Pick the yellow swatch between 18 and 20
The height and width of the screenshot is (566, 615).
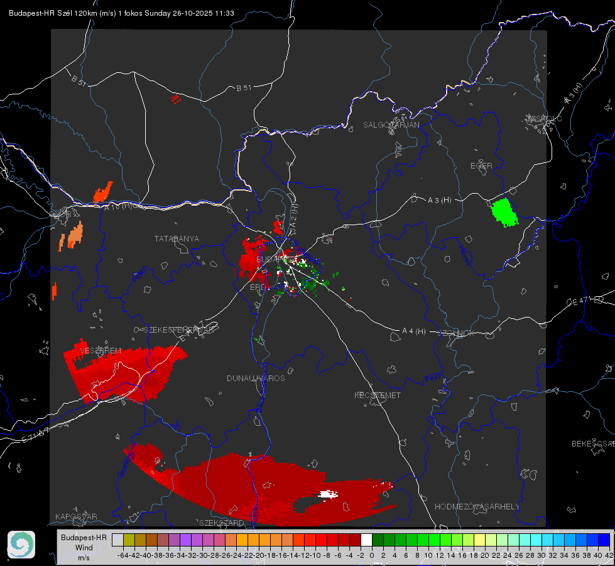(479, 540)
